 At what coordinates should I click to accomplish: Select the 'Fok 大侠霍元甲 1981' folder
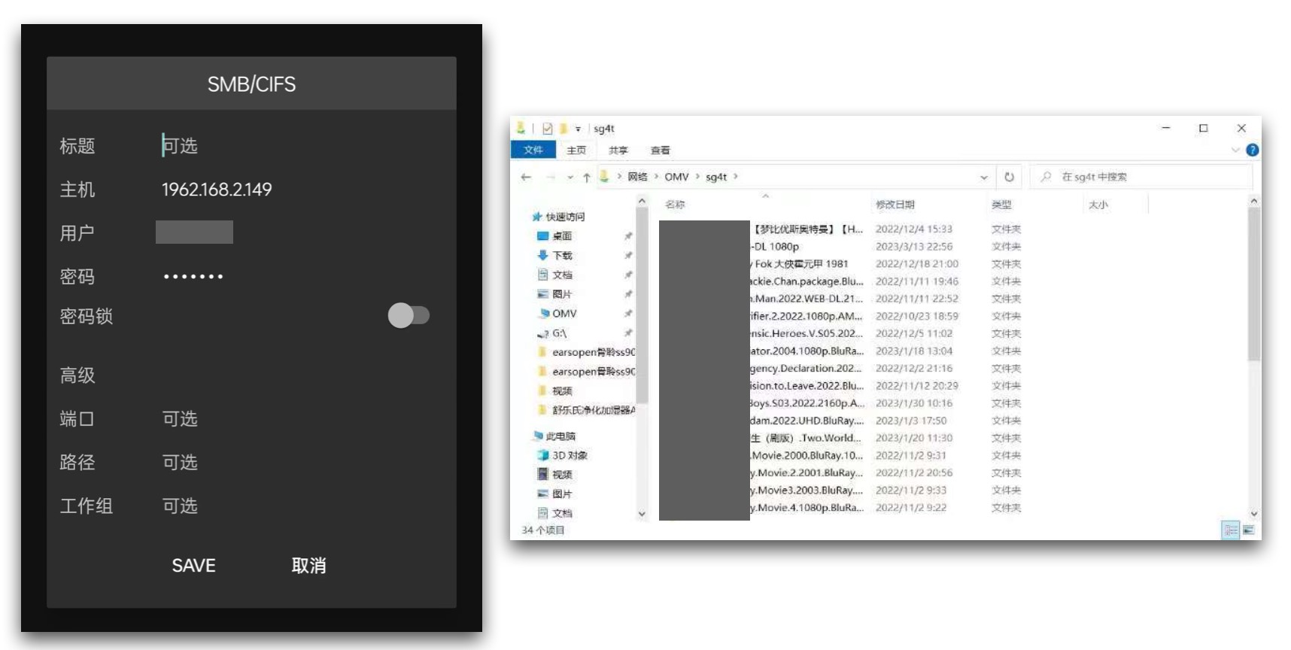[843, 264]
